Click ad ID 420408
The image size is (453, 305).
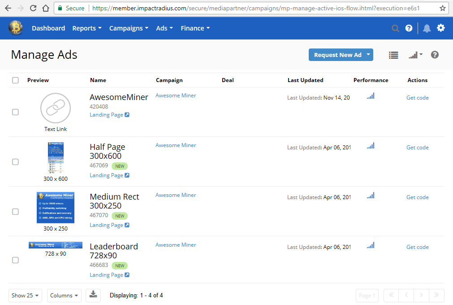point(99,107)
